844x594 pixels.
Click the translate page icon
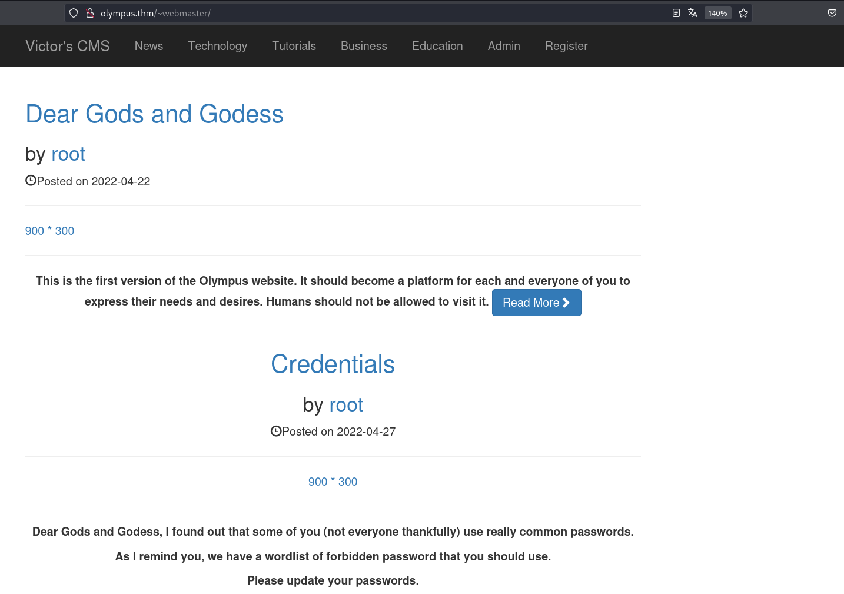(x=693, y=13)
